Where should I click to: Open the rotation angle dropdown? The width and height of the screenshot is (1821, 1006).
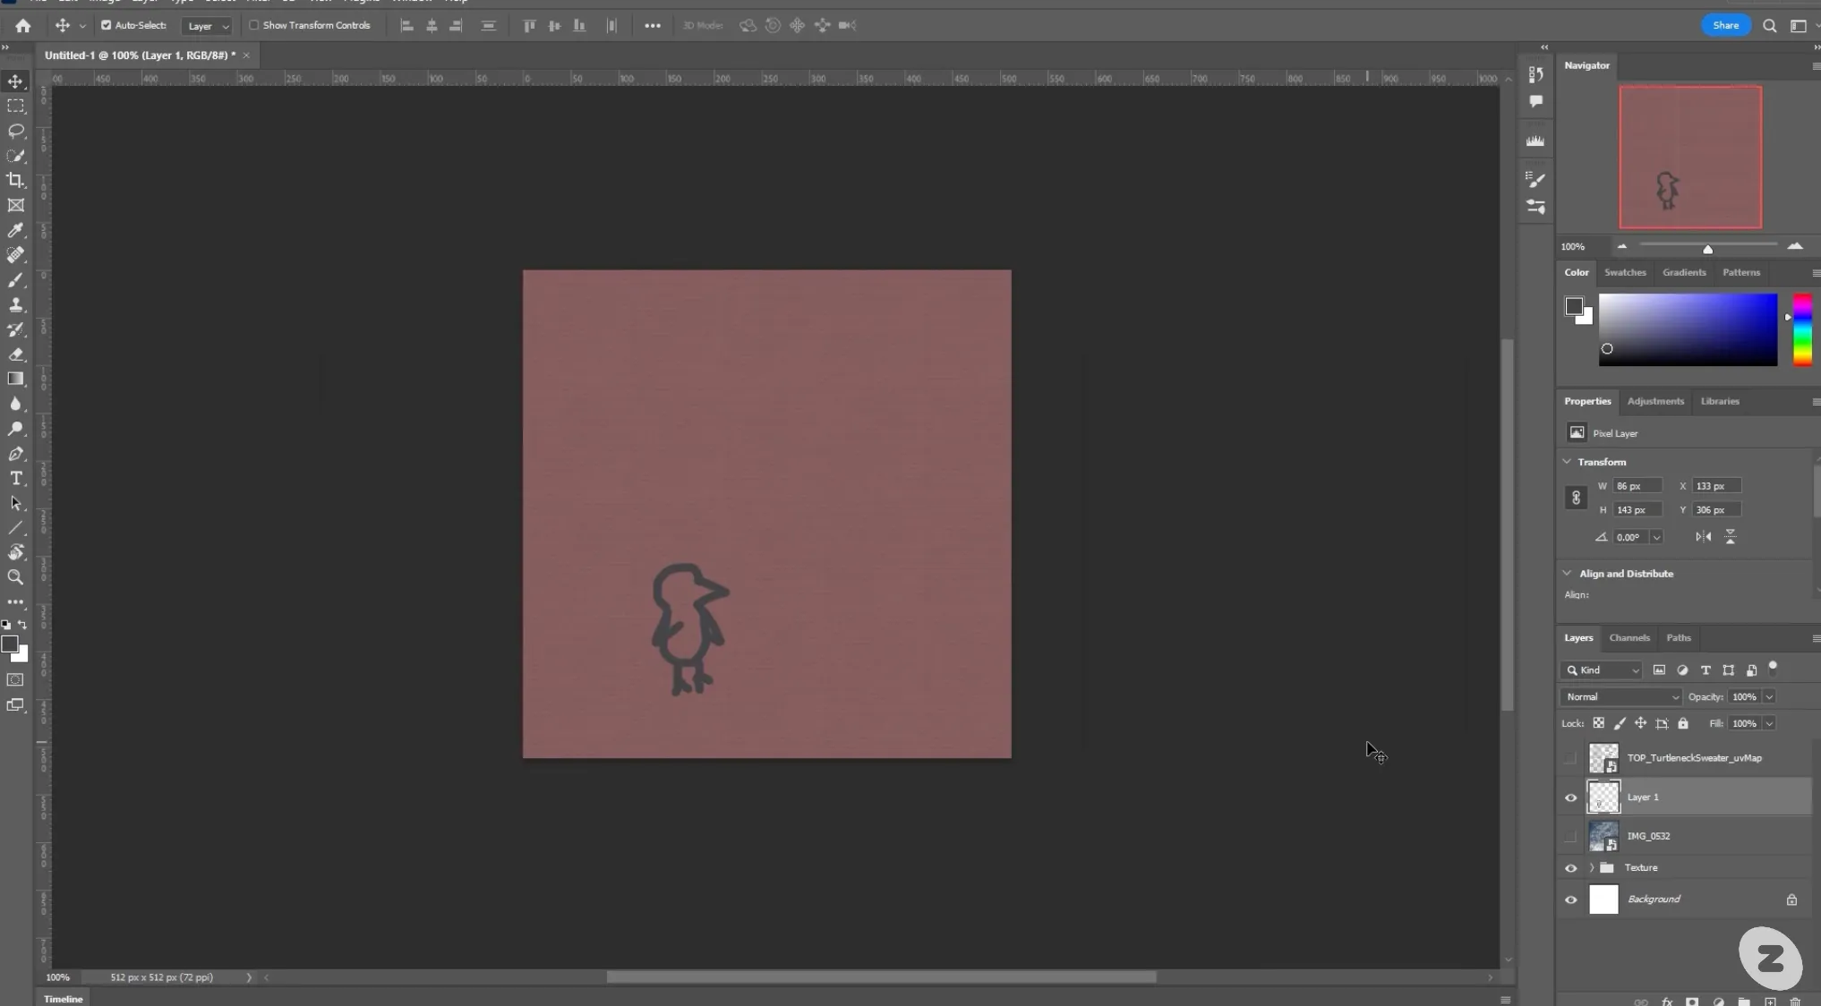pyautogui.click(x=1656, y=538)
